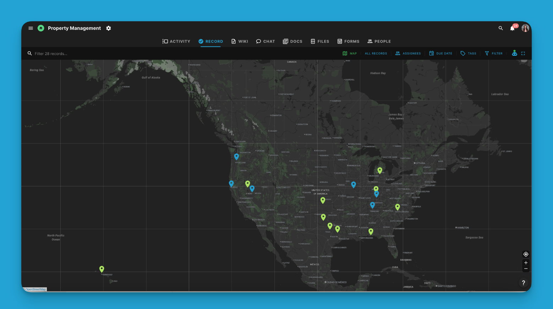Open Property Management settings gear
This screenshot has width=553, height=309.
point(109,28)
